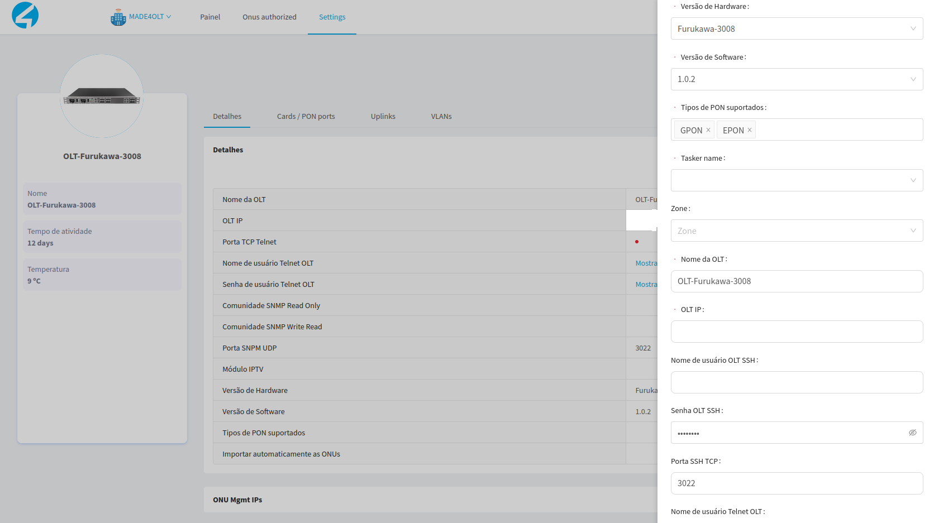
Task: Click the blue app logo icon
Action: click(x=25, y=15)
